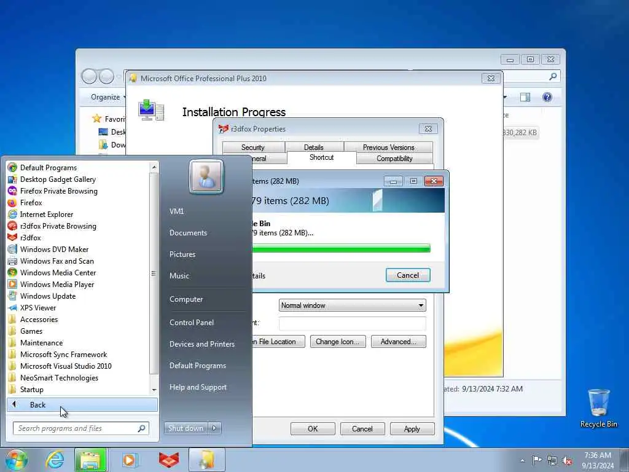Open the Normal window run dropdown

(x=352, y=305)
